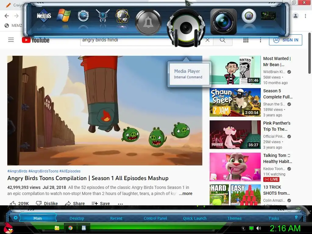The width and height of the screenshot is (312, 234).
Task: Click the WildBrain channel name
Action: coord(274,72)
